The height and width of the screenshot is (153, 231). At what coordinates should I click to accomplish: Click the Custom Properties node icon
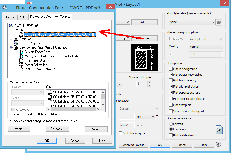tap(16, 43)
